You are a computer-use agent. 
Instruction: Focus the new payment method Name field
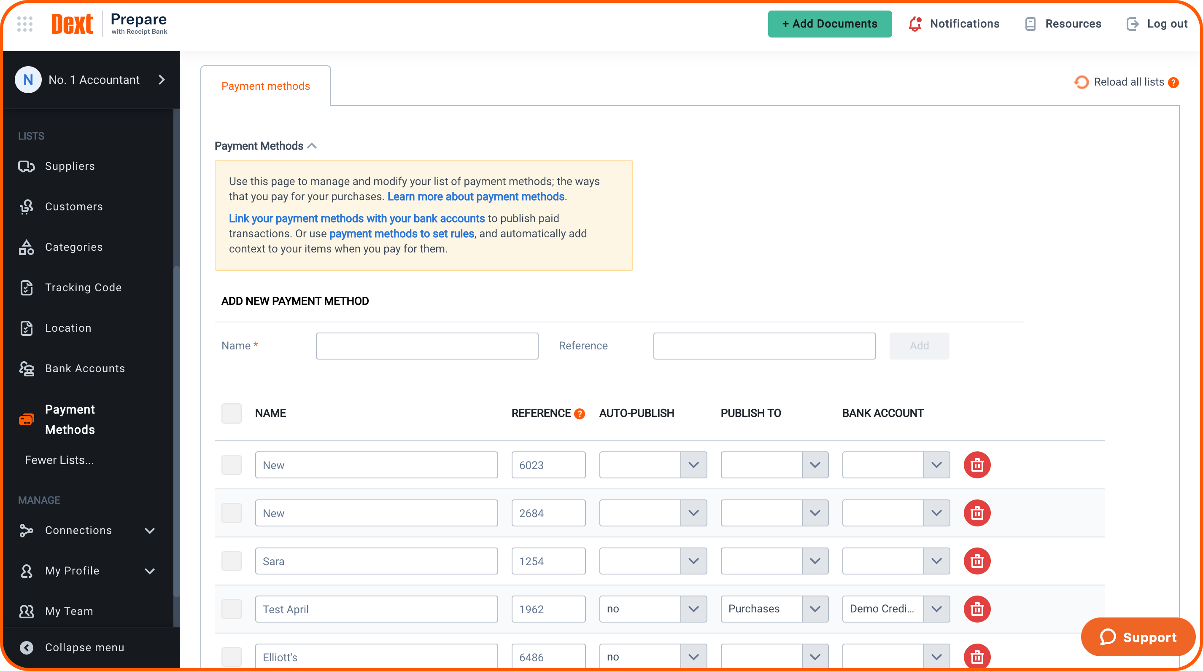(427, 346)
